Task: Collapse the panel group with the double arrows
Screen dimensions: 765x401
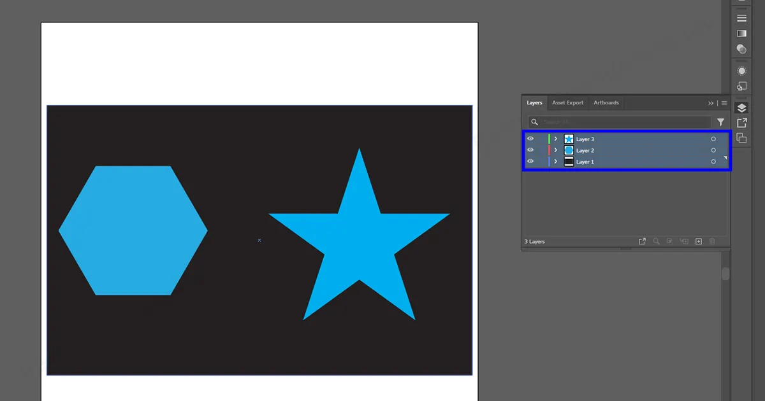Action: (x=711, y=102)
